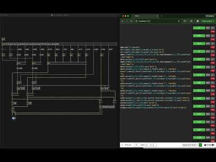The width and height of the screenshot is (216, 162).
Task: Click the green square button beside the synth dropdown
Action: point(200,145)
